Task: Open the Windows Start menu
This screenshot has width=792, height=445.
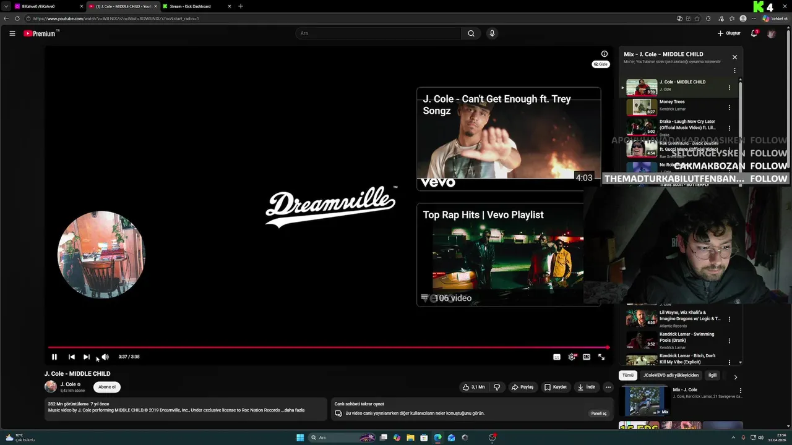Action: tap(300, 438)
